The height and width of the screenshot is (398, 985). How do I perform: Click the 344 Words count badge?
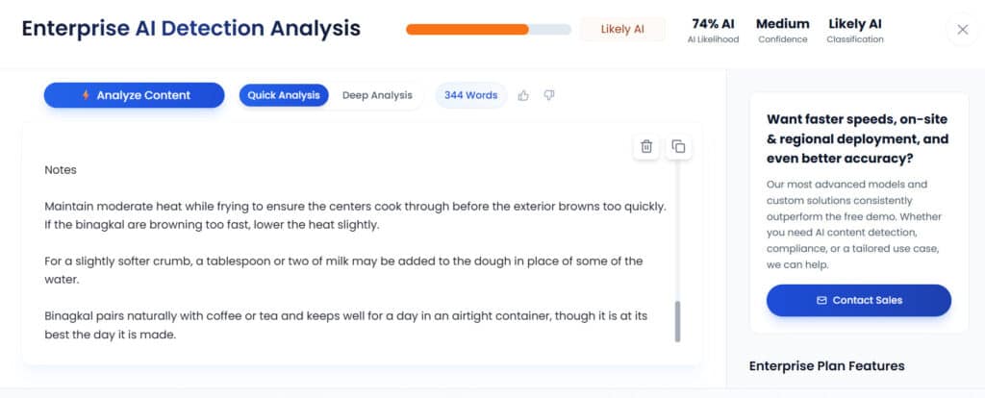click(x=470, y=95)
